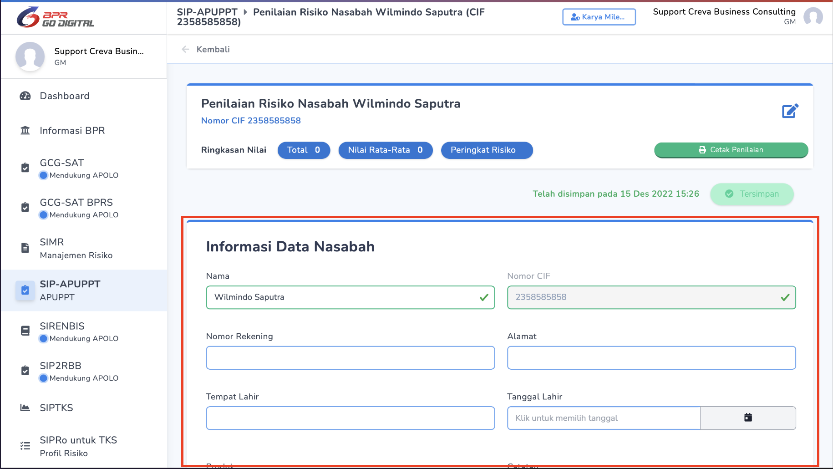This screenshot has height=469, width=833.
Task: Open SIMR Manajemen Risiko menu
Action: coord(84,248)
